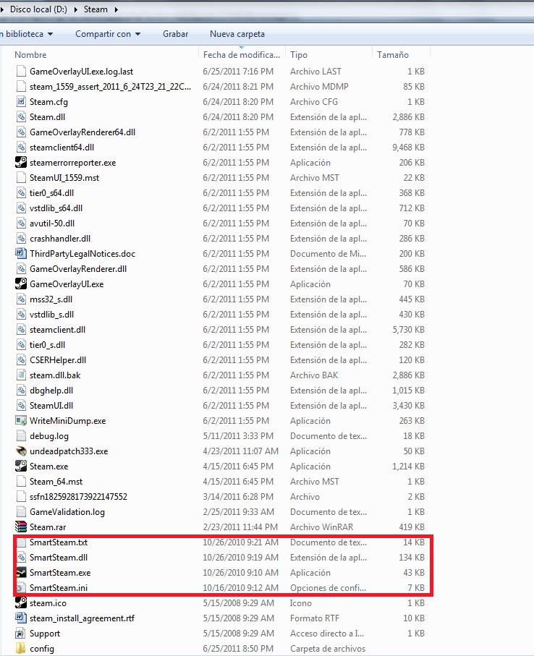Click the GameOverlayUI.exe Steam icon

tap(21, 284)
